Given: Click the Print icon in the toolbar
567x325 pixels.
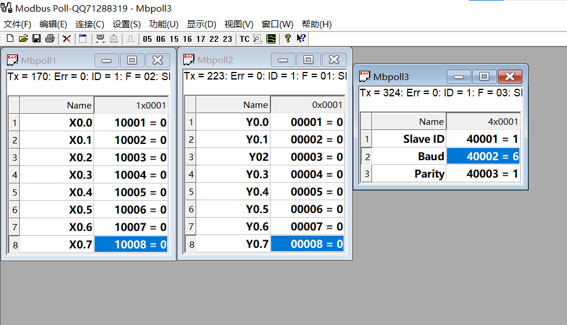Looking at the screenshot, I should tap(50, 39).
